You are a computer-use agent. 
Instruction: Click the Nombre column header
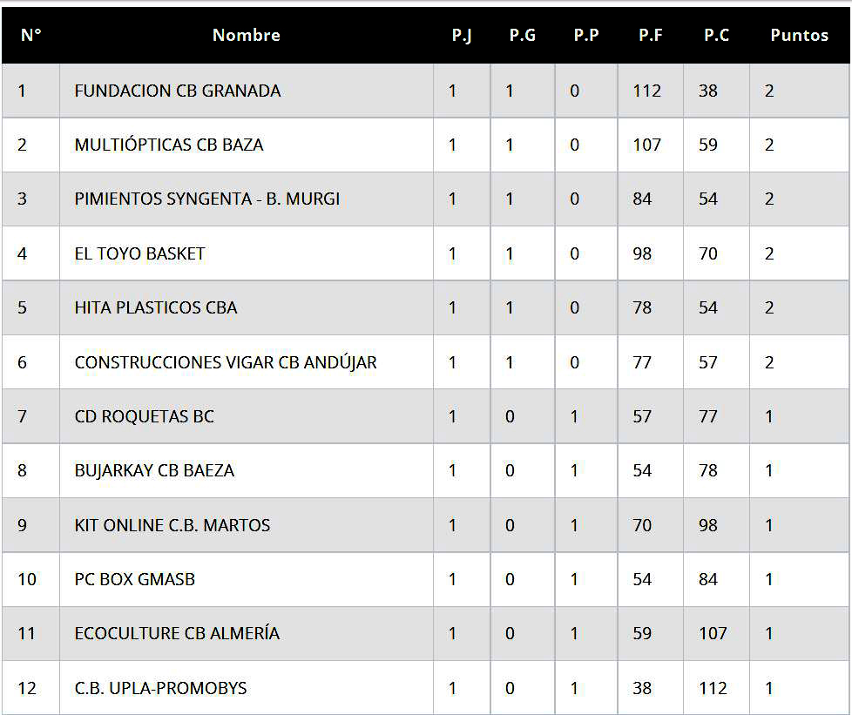[x=247, y=36]
